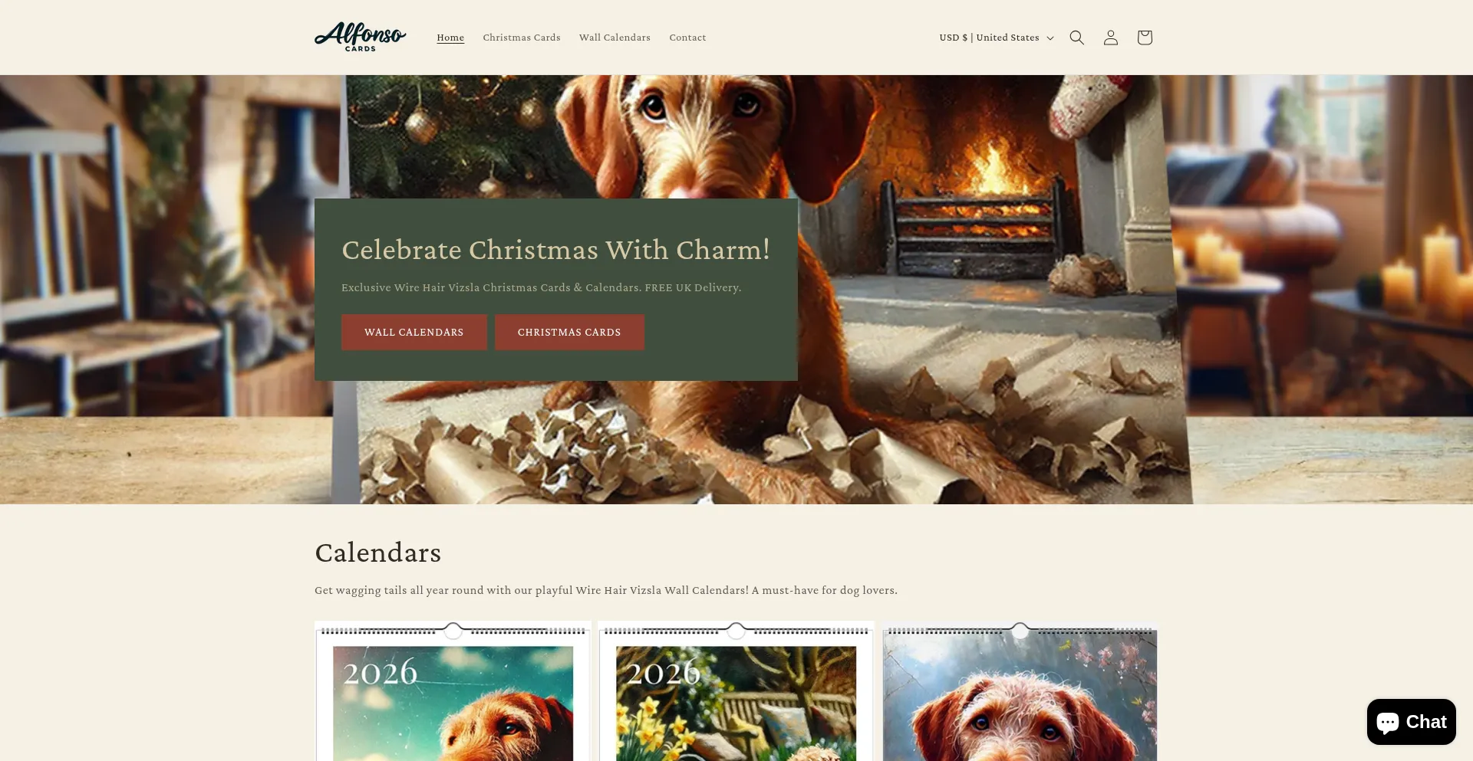Open the Contact page link
This screenshot has height=761, width=1473.
(x=687, y=38)
